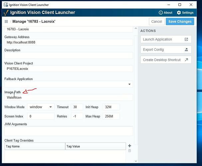
Task: Close the launcher window
Action: [x=191, y=5]
